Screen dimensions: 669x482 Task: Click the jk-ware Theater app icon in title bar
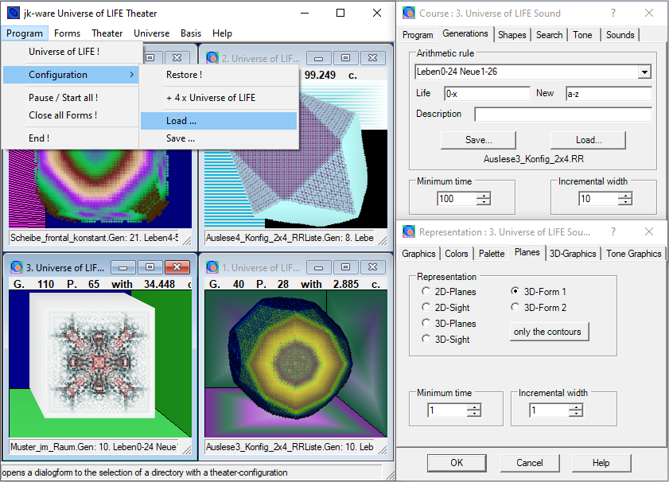click(x=14, y=14)
